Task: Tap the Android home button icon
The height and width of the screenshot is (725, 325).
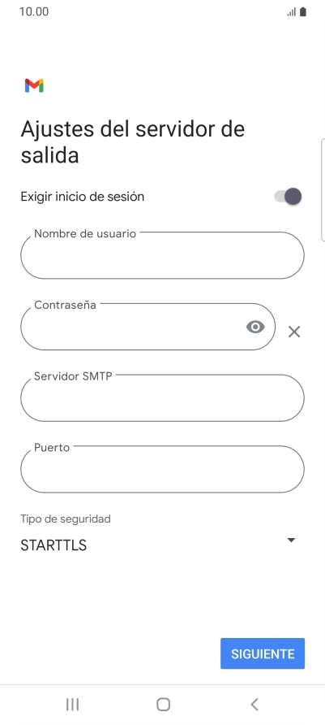Action: 163,704
